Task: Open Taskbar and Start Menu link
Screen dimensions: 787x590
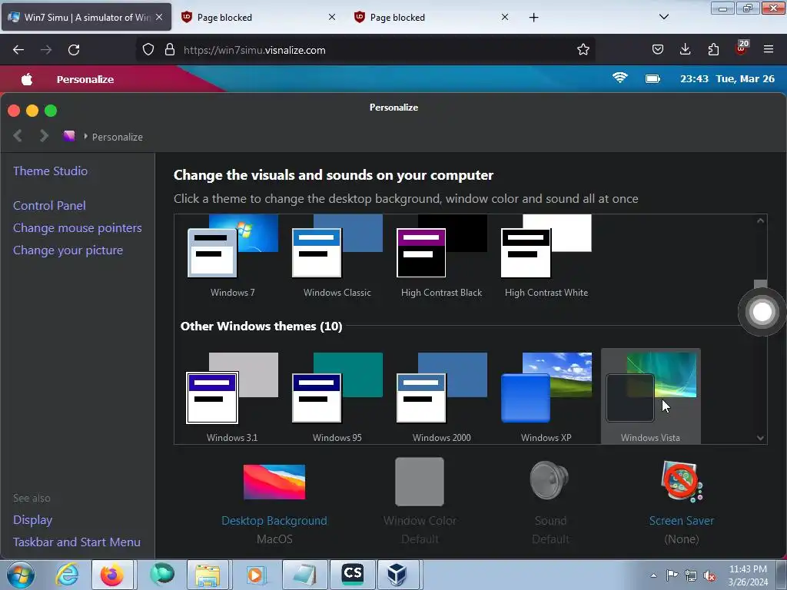Action: (x=77, y=542)
